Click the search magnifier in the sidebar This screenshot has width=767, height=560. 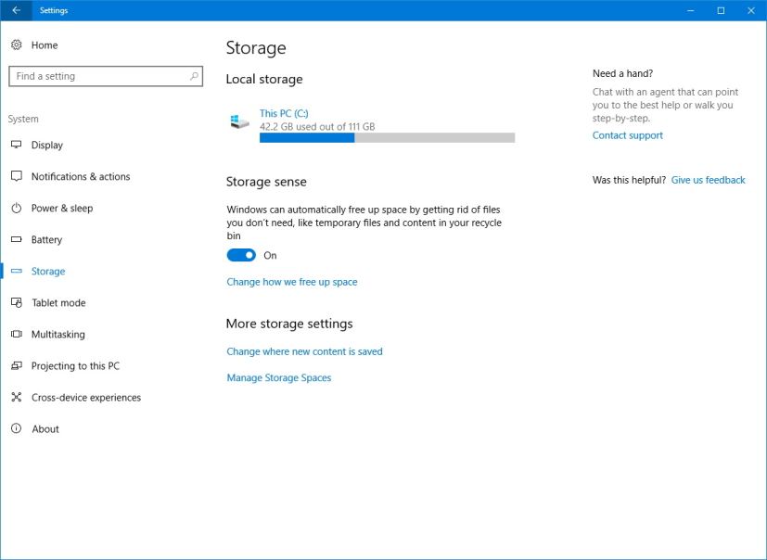(x=193, y=76)
